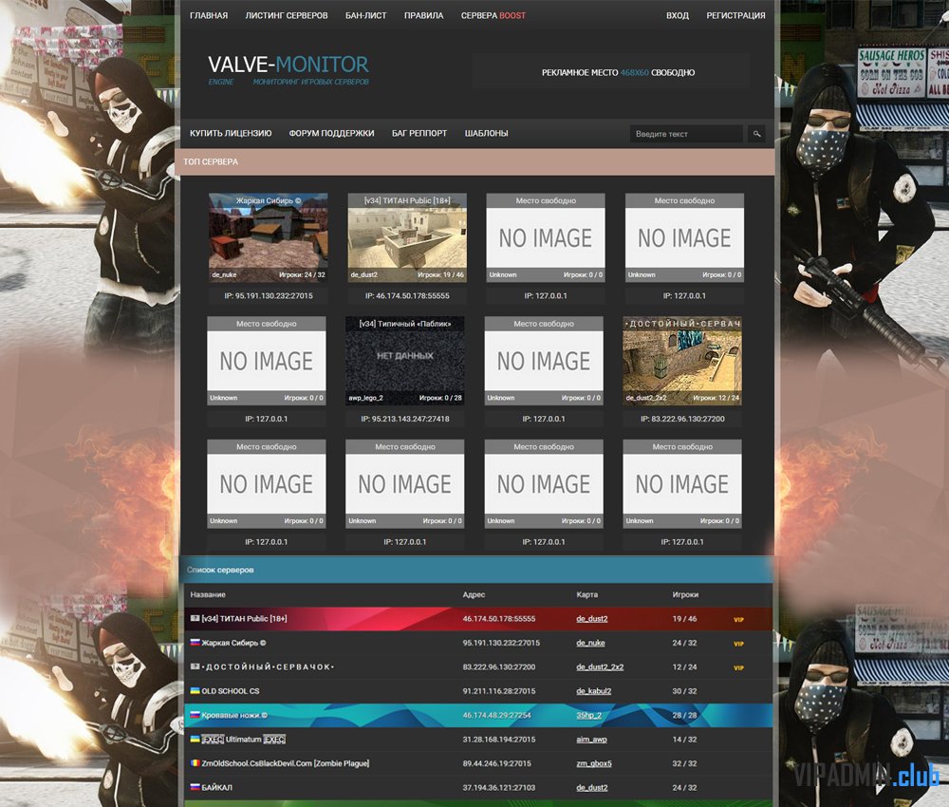
Task: Open the БАН-ЛИСТ page
Action: pos(365,16)
